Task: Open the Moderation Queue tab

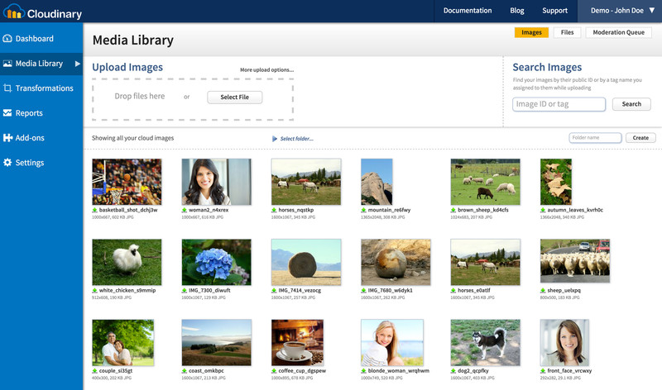Action: pyautogui.click(x=618, y=32)
